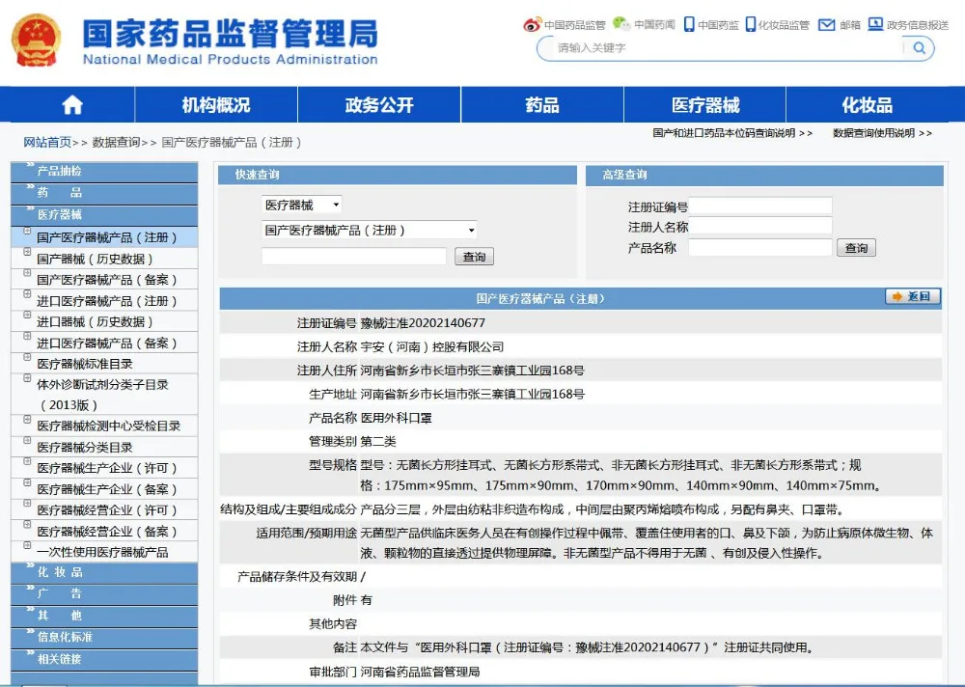
Task: Expand the tree icon beside 国产器械（历史数据）
Action: 27,252
